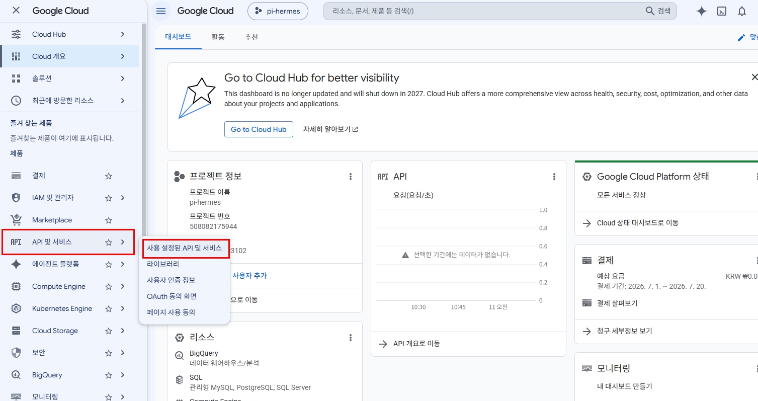Click the 에이전트 플랫폼 sparkle icon
The width and height of the screenshot is (758, 401).
point(16,264)
